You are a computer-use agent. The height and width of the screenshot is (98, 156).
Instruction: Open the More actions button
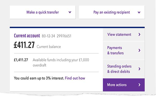pyautogui.click(x=124, y=85)
